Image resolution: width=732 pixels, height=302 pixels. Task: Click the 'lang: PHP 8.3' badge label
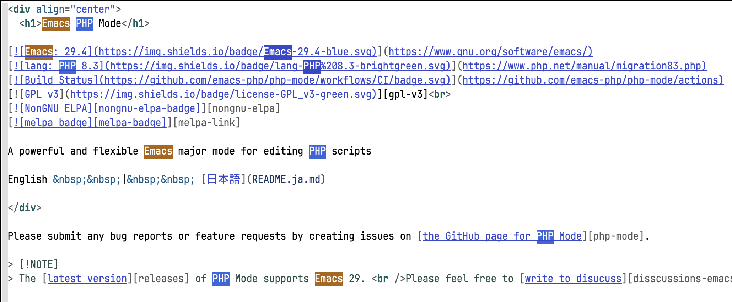click(62, 66)
